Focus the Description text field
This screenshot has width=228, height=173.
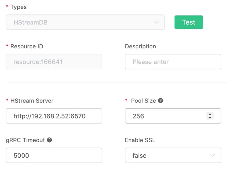pos(173,62)
